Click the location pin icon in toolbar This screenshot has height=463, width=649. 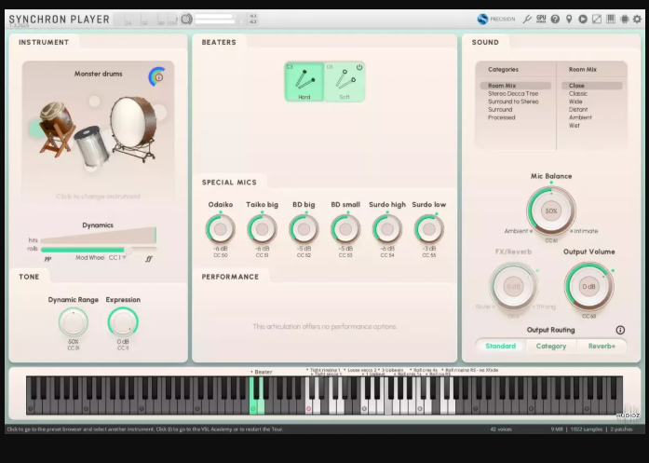point(569,19)
